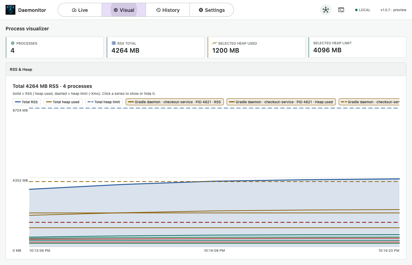Screen dimensions: 412x265
Task: Click the 1200 MB selected heap value
Action: [226, 50]
